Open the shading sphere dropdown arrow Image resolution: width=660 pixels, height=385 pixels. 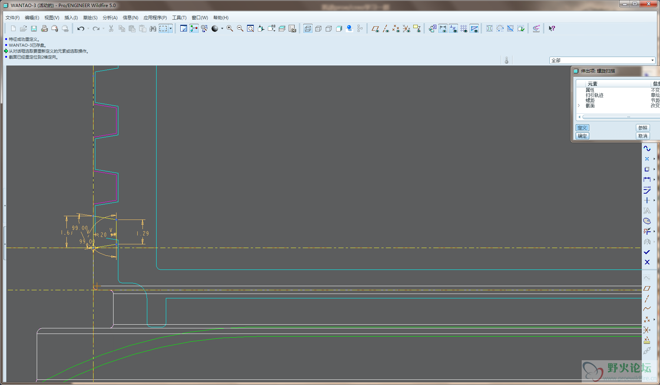[x=222, y=29]
